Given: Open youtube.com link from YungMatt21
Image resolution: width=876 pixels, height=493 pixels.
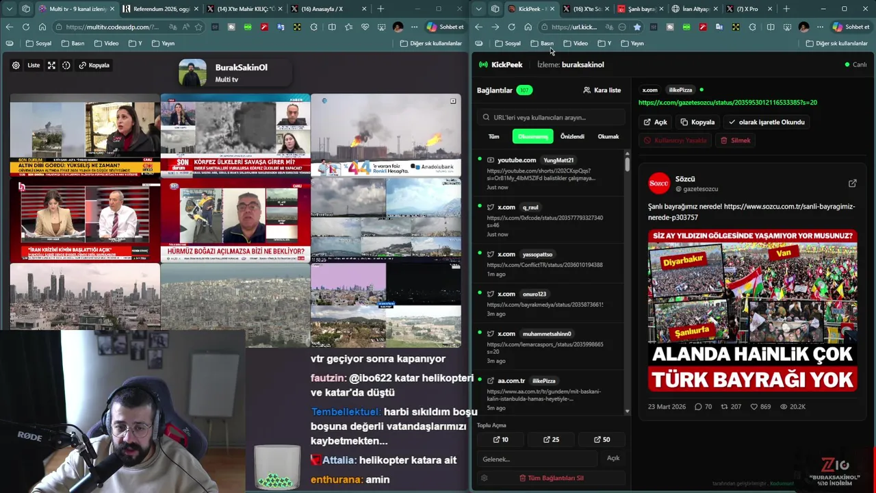Looking at the screenshot, I should (550, 173).
